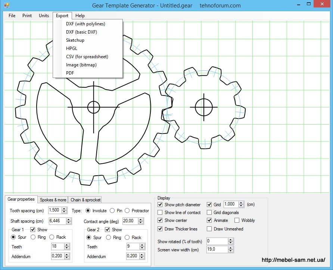
Task: Choose Ring for Gear 1
Action: pos(33,237)
